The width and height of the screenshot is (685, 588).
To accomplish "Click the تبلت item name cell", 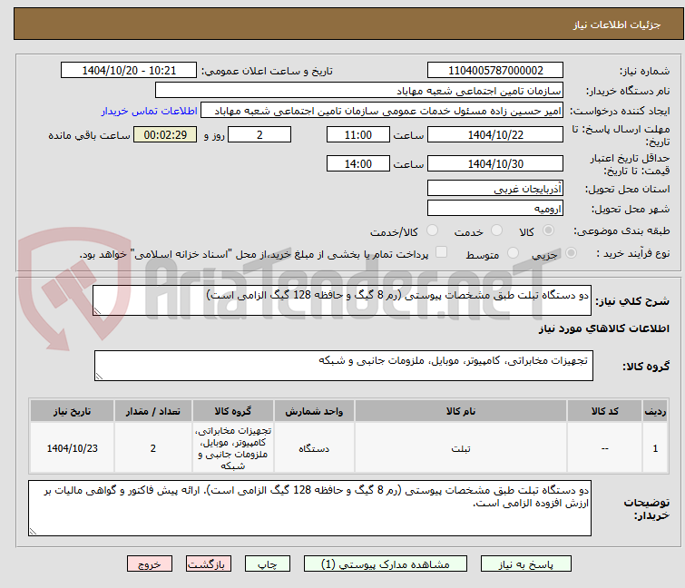I will [x=461, y=448].
